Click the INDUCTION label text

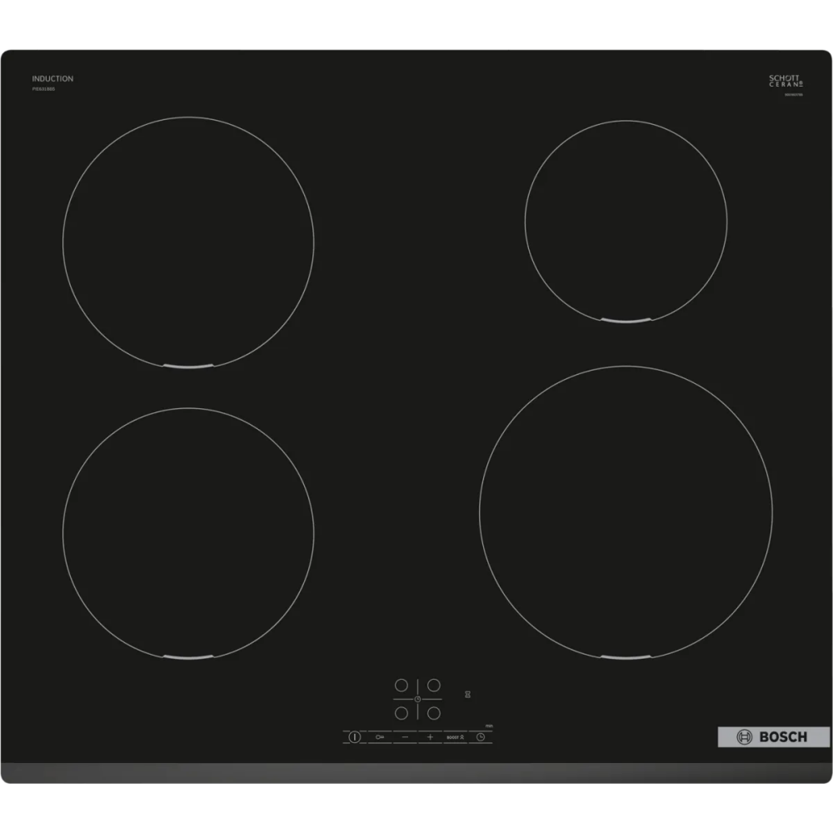[52, 78]
